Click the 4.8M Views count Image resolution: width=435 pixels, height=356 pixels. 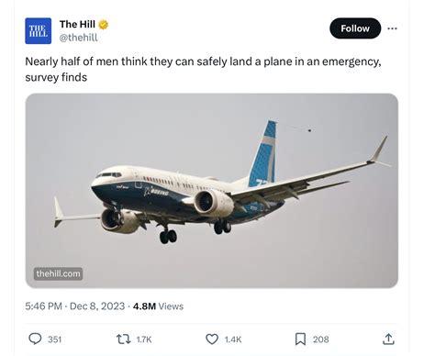[x=158, y=306]
